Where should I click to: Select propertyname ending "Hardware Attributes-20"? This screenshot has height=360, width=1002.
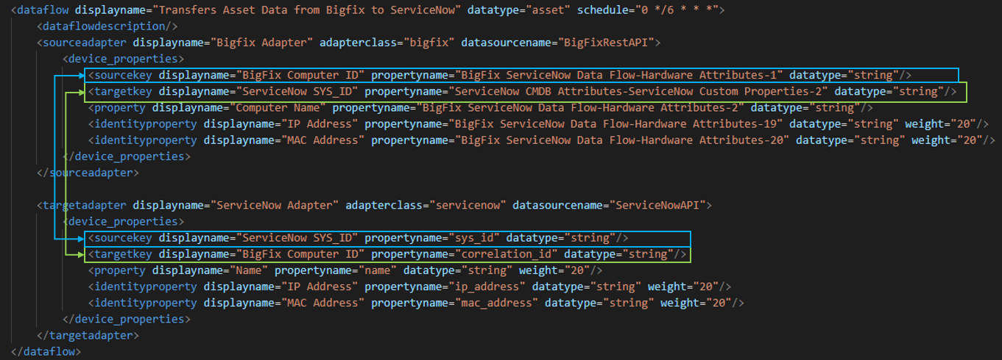point(621,140)
